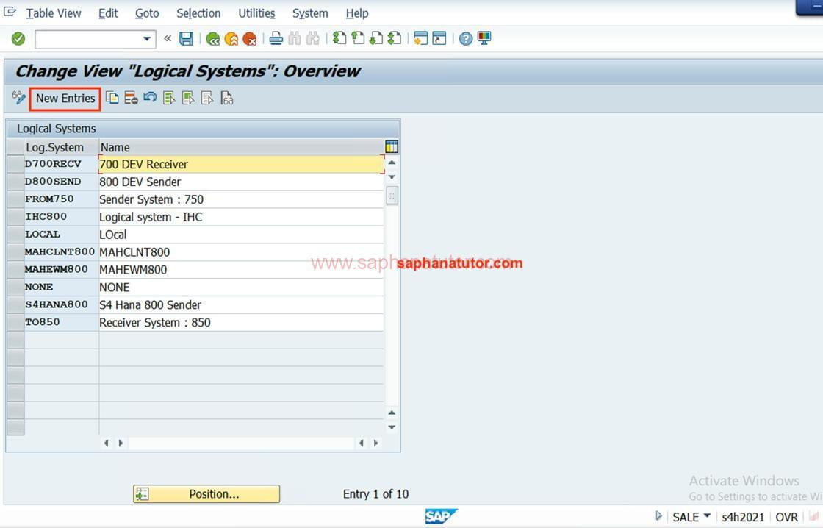Click inside the transaction command field
823x528 pixels.
88,39
